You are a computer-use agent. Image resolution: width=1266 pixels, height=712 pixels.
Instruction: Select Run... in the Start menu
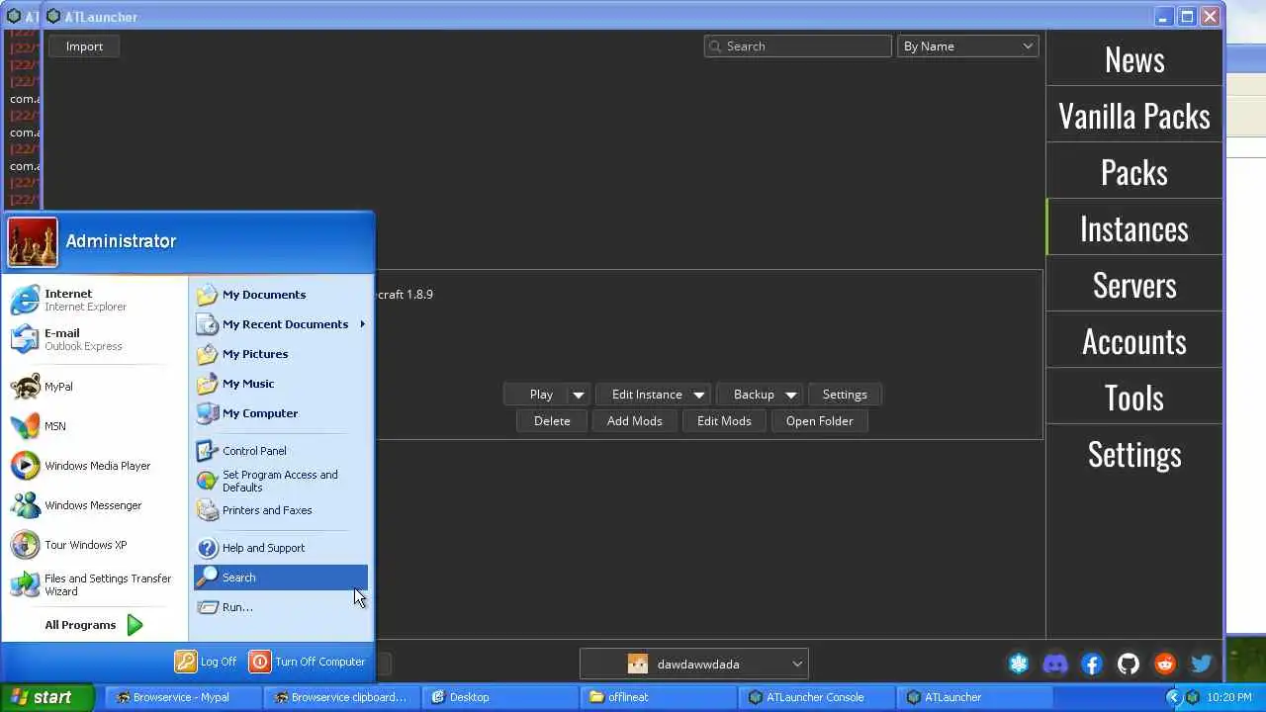[281, 607]
